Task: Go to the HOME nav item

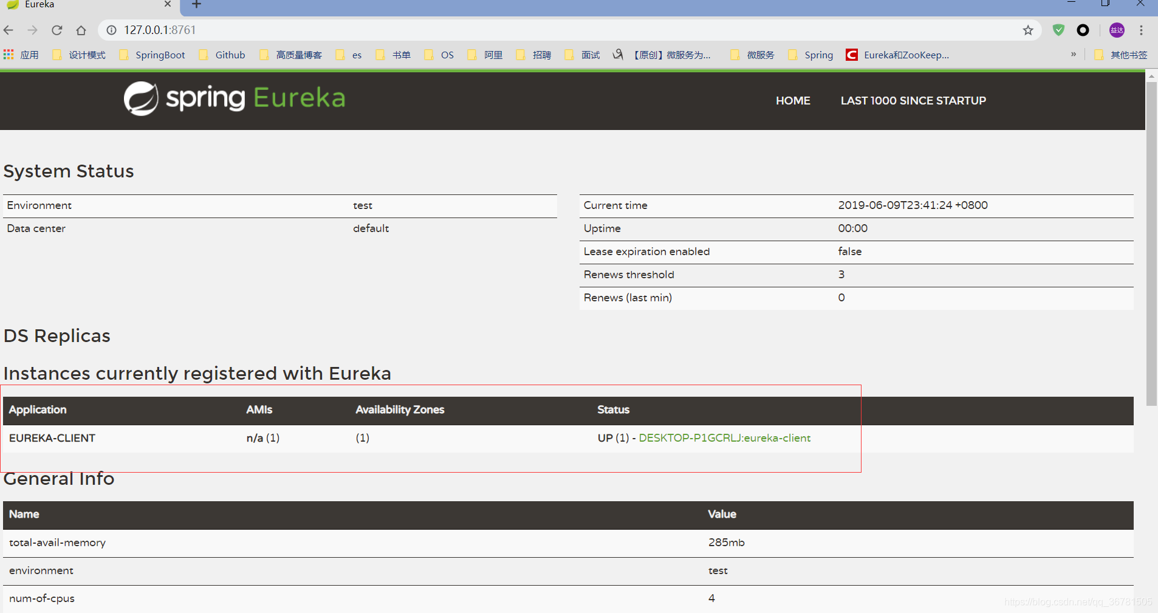Action: coord(793,101)
